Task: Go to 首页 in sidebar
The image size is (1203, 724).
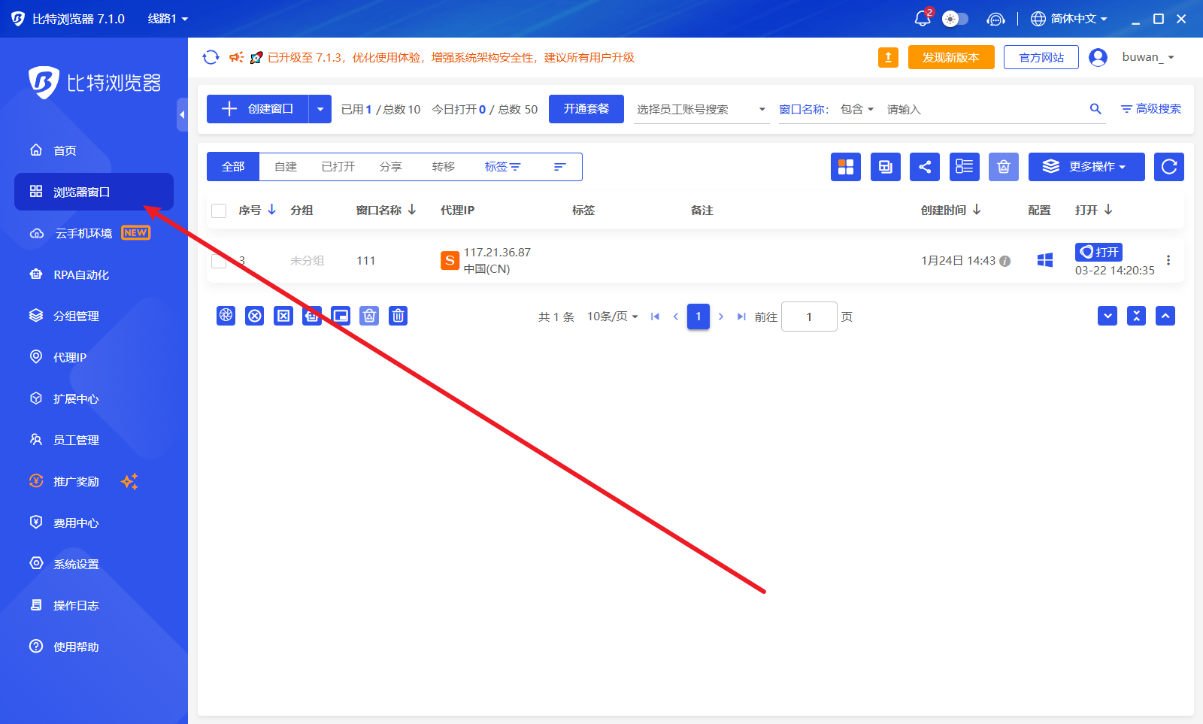Action: tap(94, 150)
